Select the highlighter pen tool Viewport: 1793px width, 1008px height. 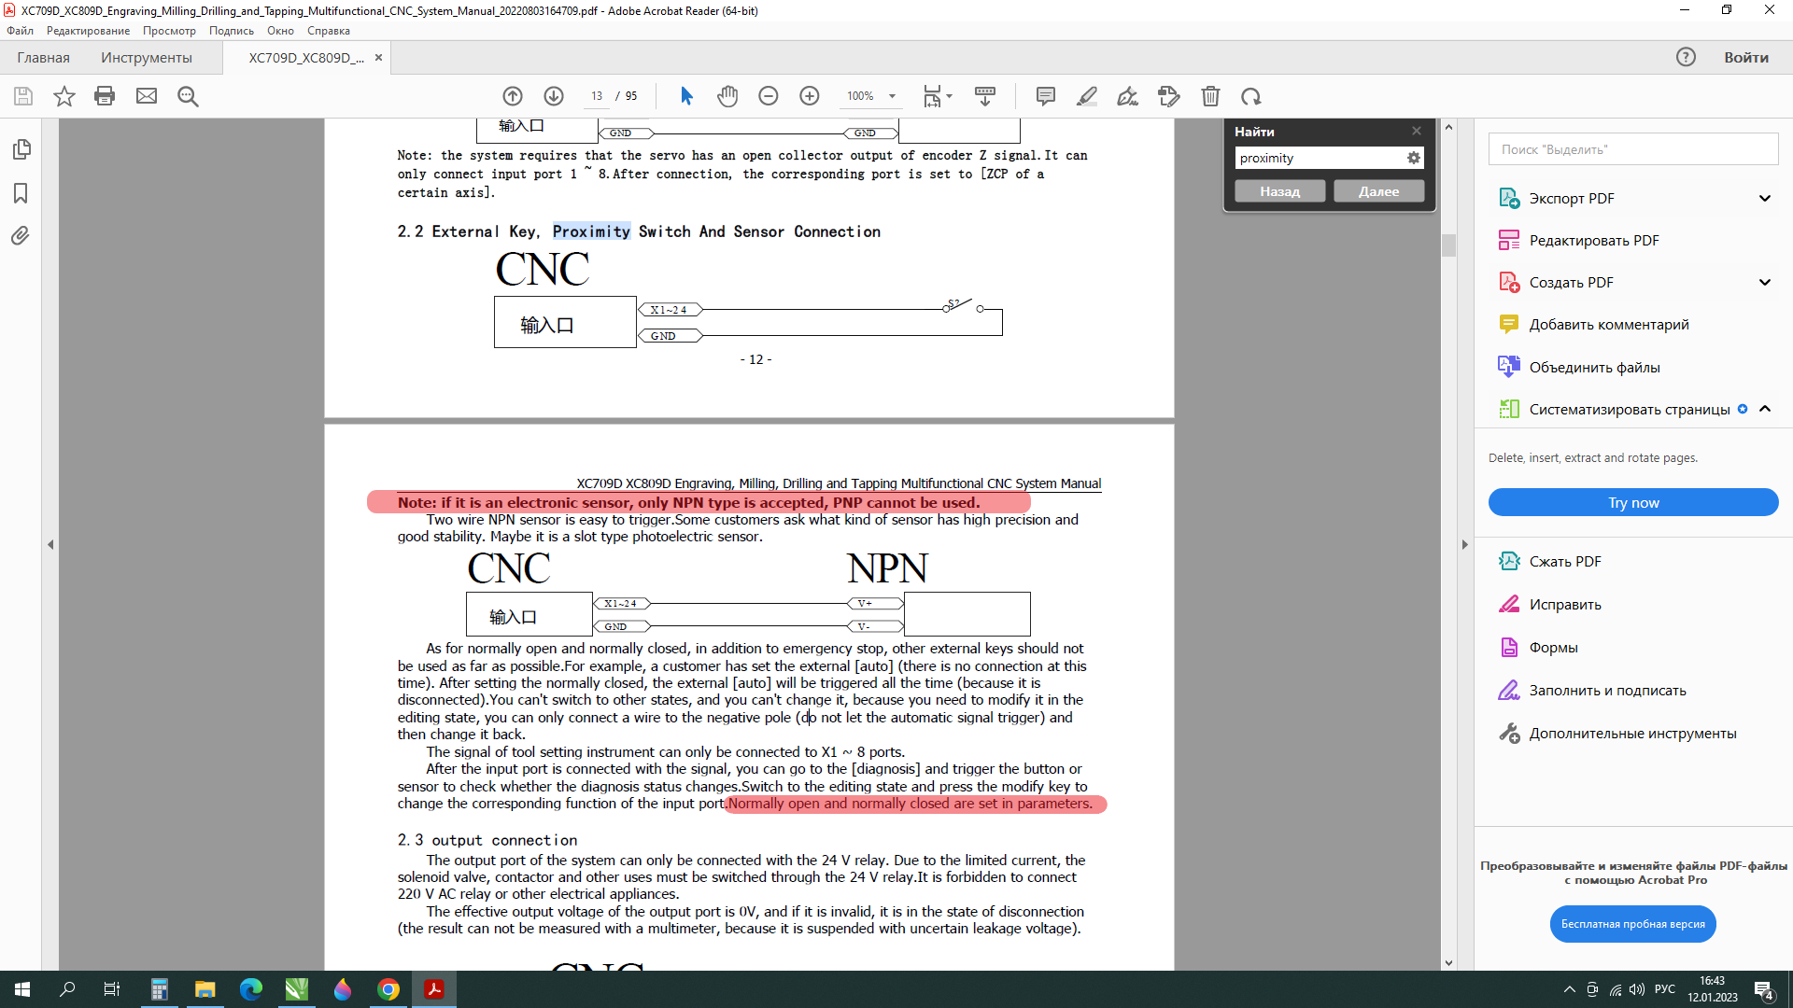click(x=1087, y=96)
